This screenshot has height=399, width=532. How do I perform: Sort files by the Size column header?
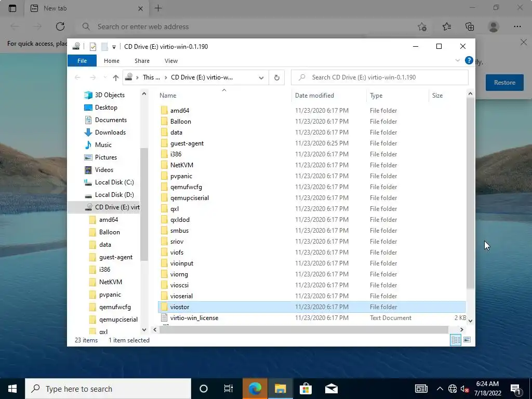[x=447, y=96]
